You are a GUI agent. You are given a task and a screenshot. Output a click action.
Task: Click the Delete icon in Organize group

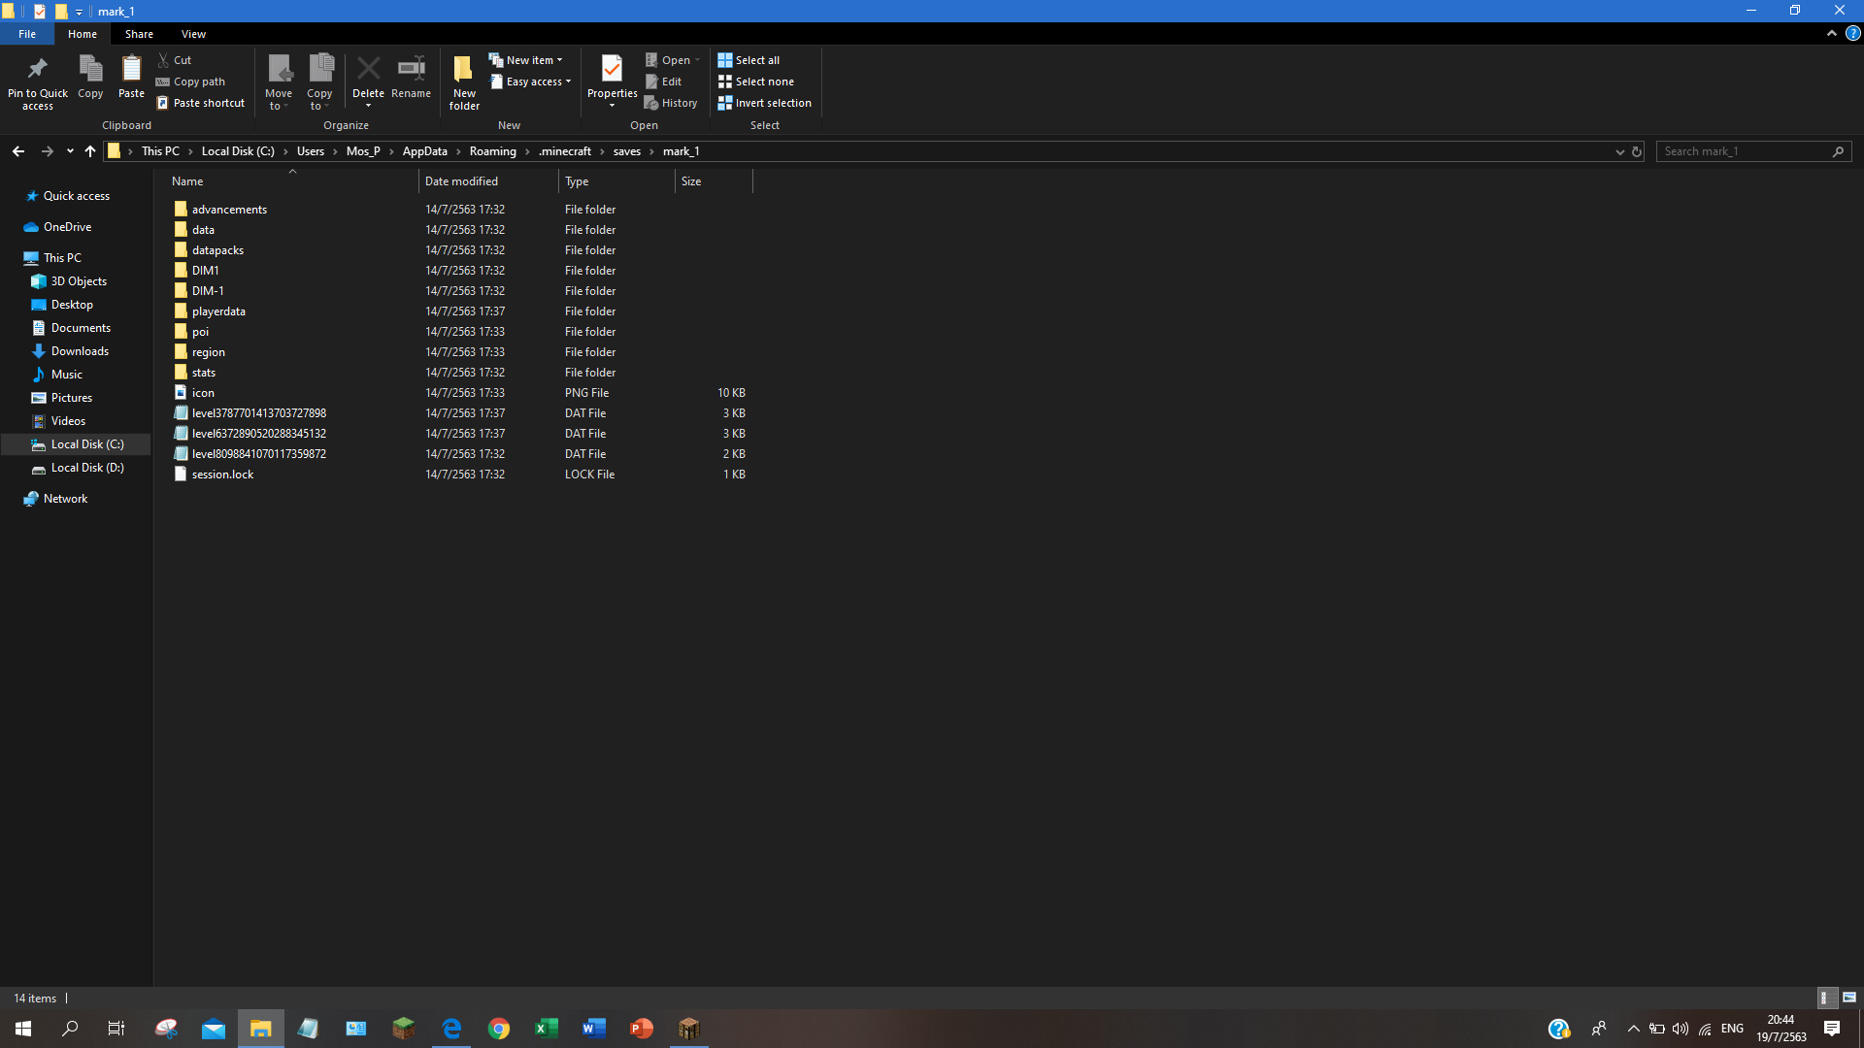368,70
